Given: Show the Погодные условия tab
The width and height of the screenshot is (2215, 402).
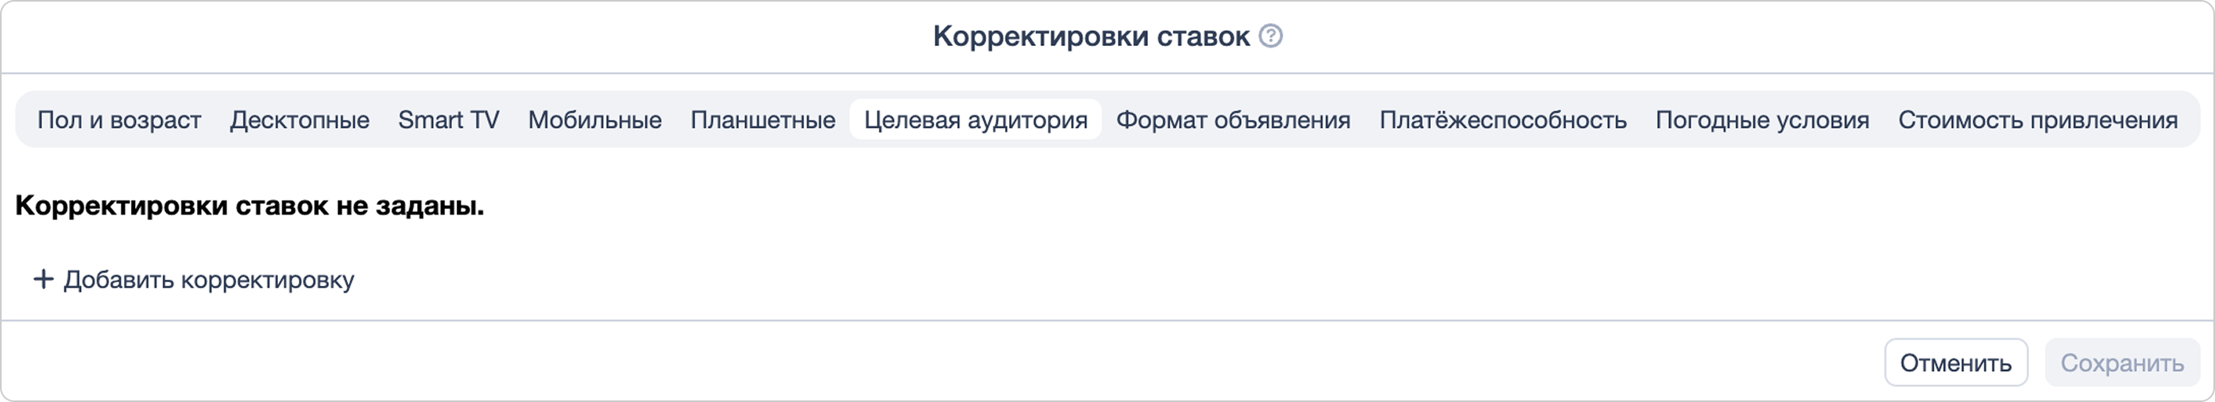Looking at the screenshot, I should [1762, 119].
